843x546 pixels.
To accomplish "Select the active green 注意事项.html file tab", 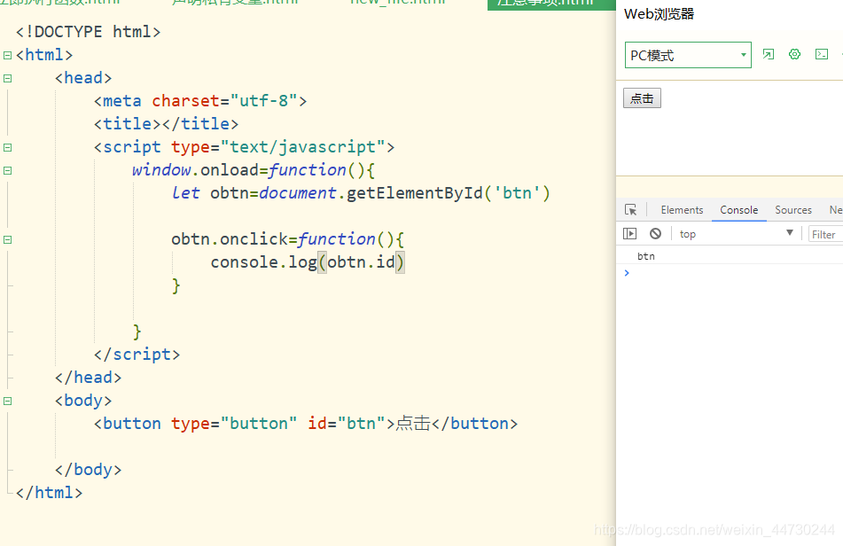I will point(551,4).
